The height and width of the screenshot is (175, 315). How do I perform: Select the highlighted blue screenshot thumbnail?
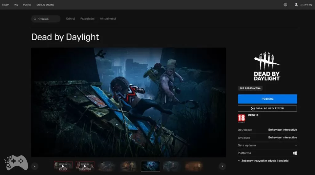150,166
